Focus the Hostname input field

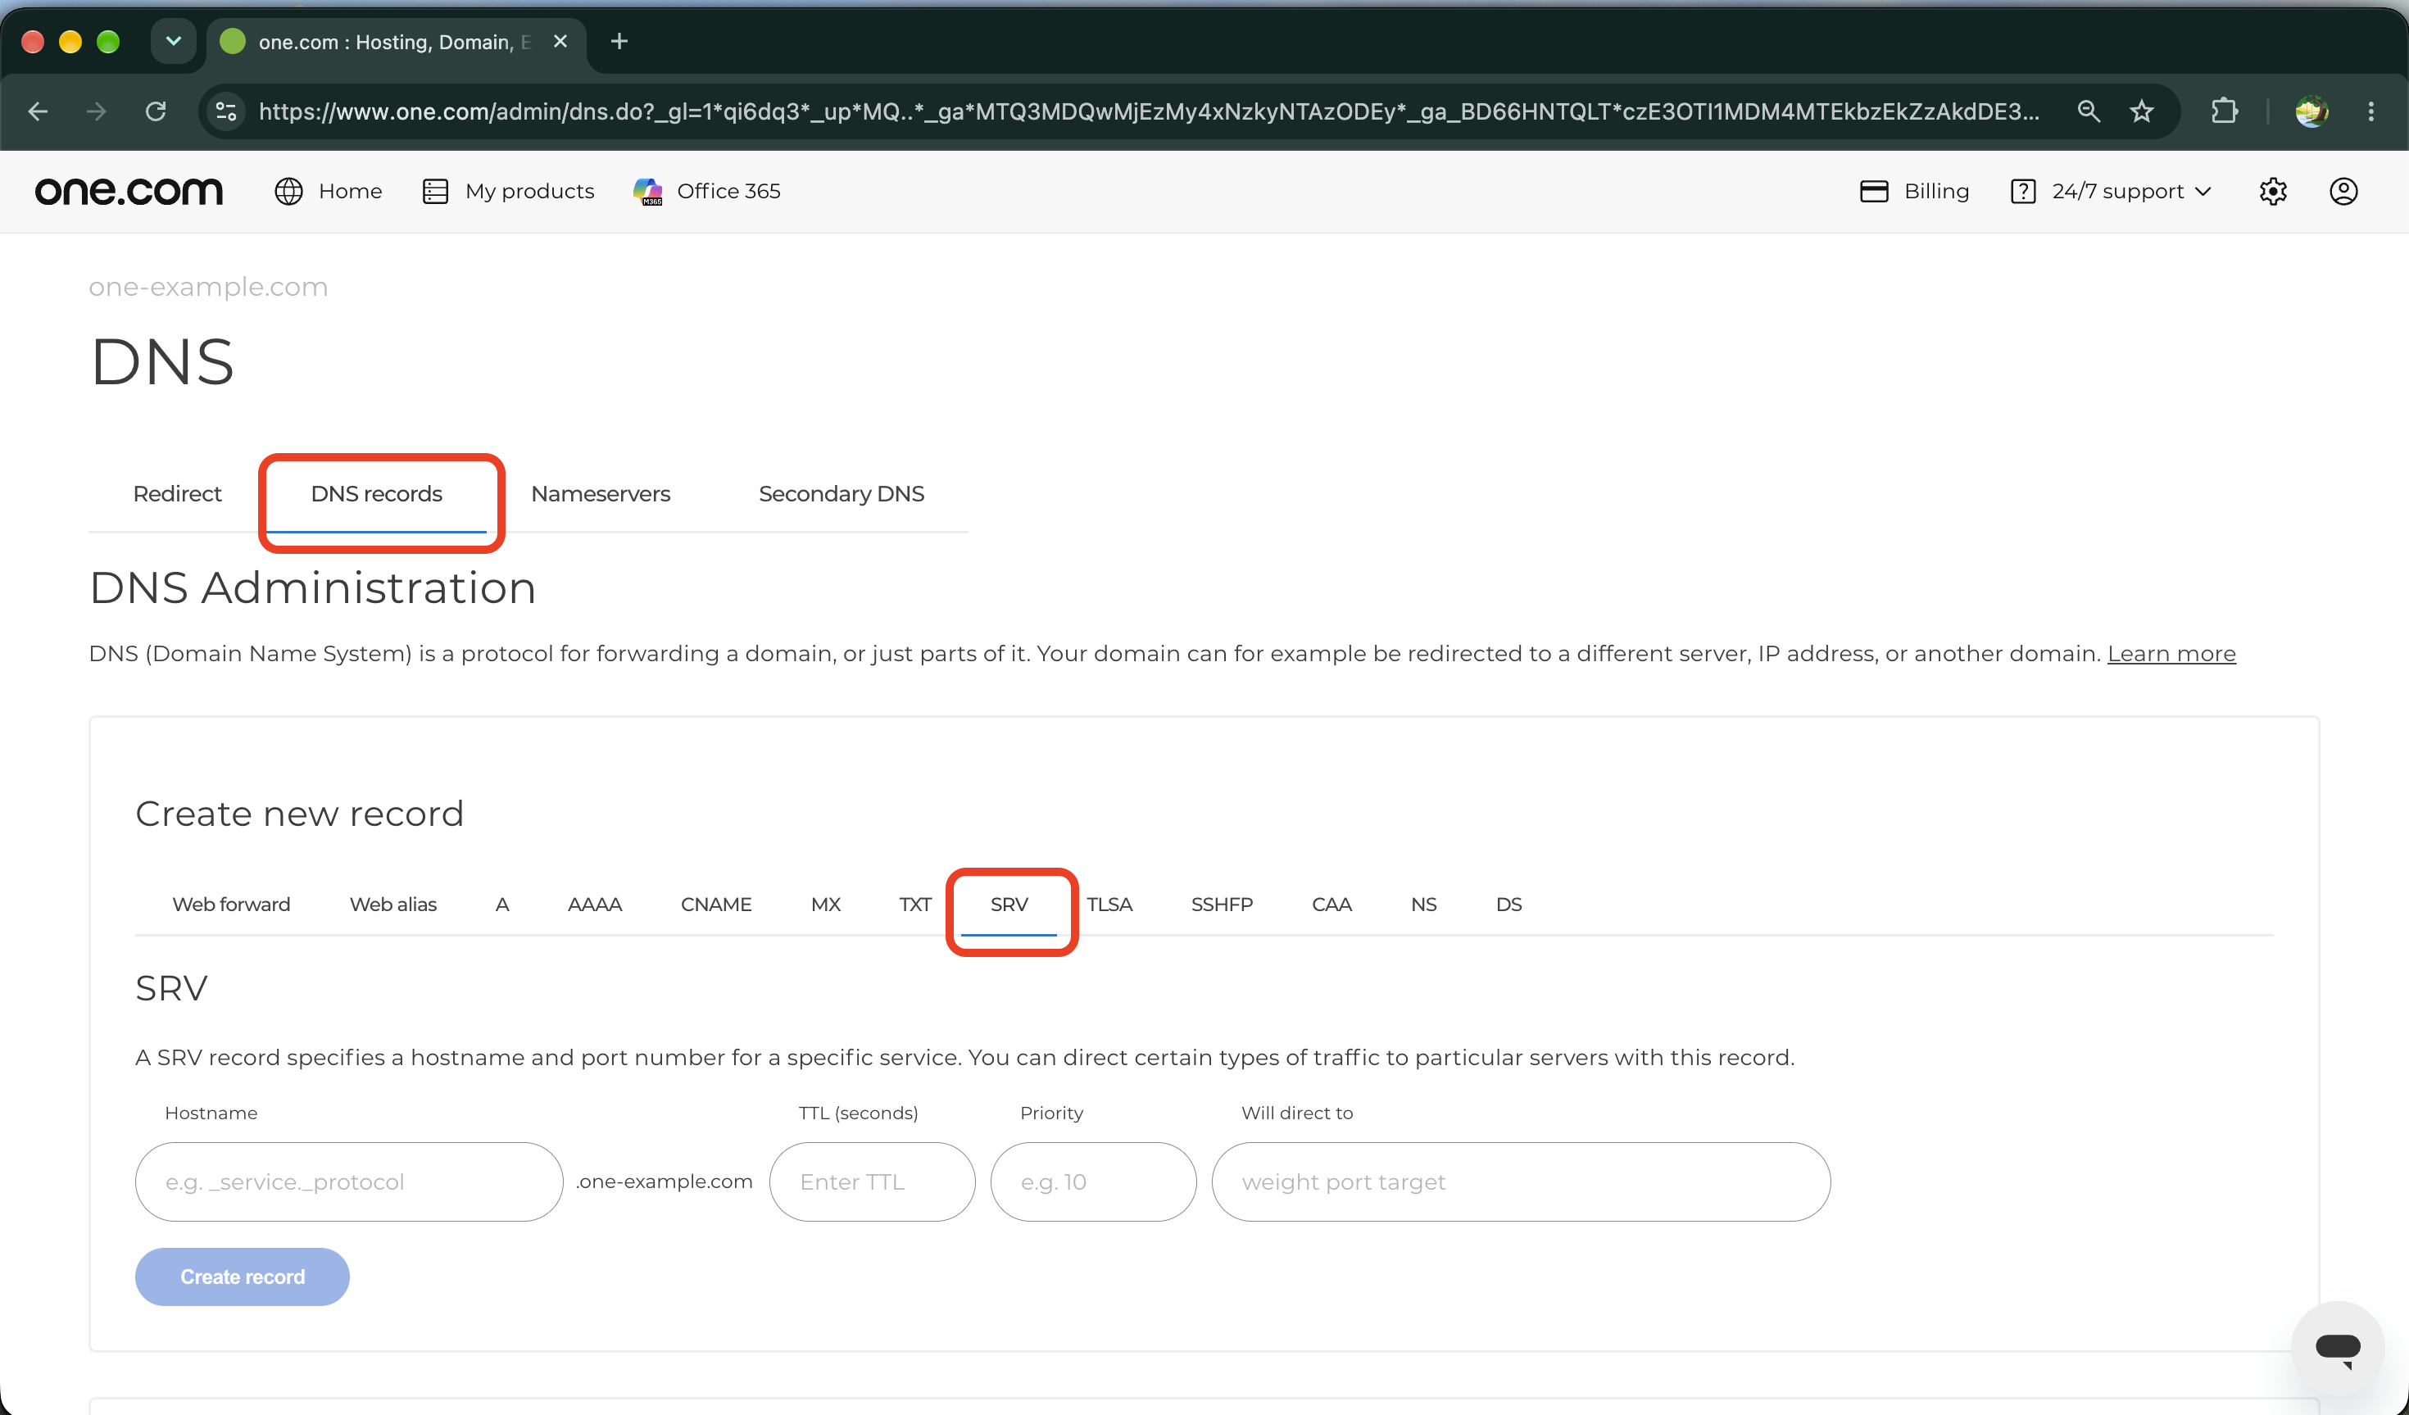tap(349, 1182)
